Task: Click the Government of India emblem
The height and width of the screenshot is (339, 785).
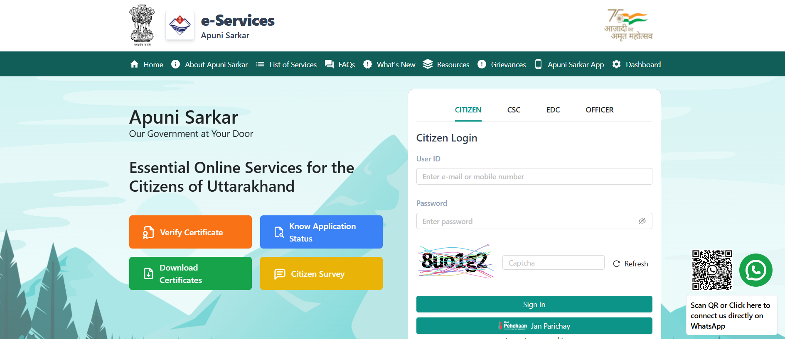Action: (x=142, y=25)
